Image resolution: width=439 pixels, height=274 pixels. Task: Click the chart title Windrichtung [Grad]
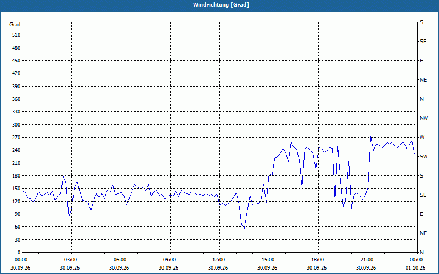tap(221, 5)
